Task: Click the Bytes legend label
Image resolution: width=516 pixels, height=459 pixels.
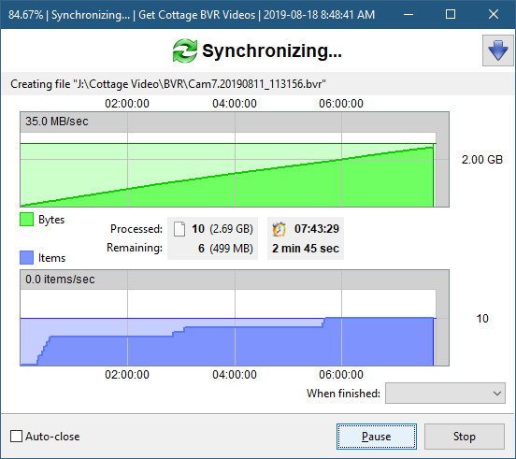Action: point(51,220)
